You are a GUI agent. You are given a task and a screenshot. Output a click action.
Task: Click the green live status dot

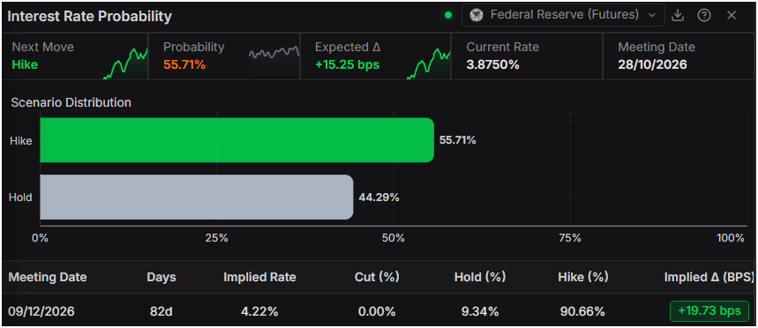tap(448, 15)
